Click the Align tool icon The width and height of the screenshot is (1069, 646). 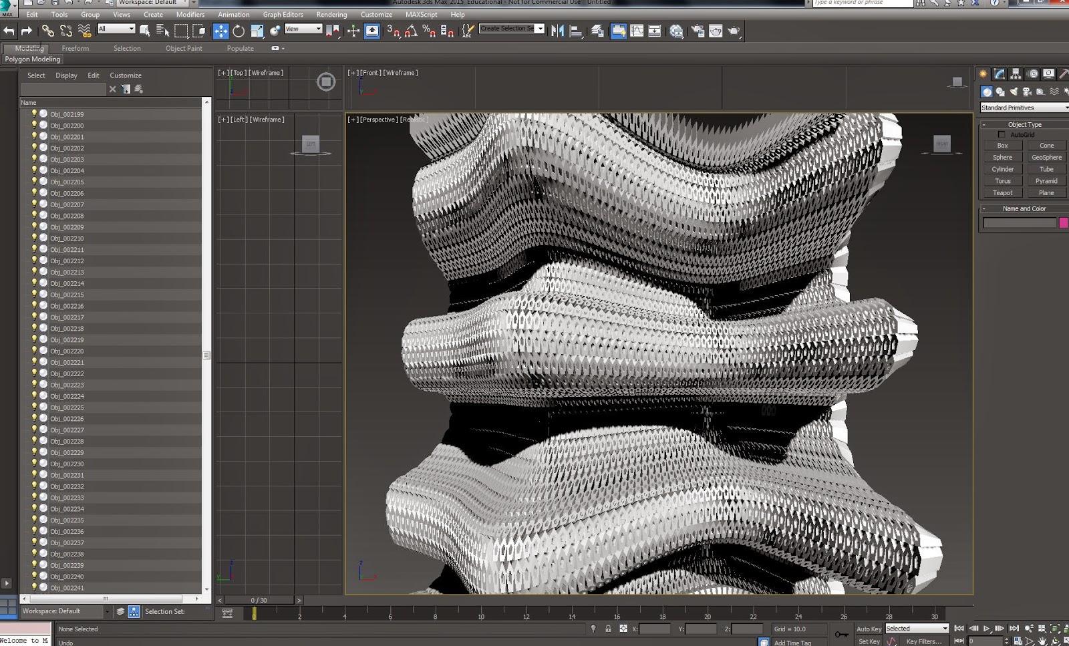coord(575,31)
